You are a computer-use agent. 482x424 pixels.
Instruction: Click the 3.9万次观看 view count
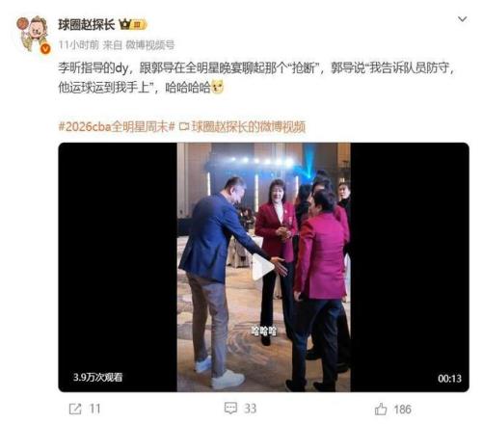tap(97, 377)
